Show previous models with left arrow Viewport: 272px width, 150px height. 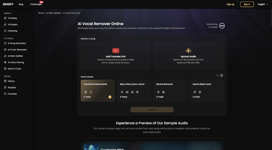(217, 75)
